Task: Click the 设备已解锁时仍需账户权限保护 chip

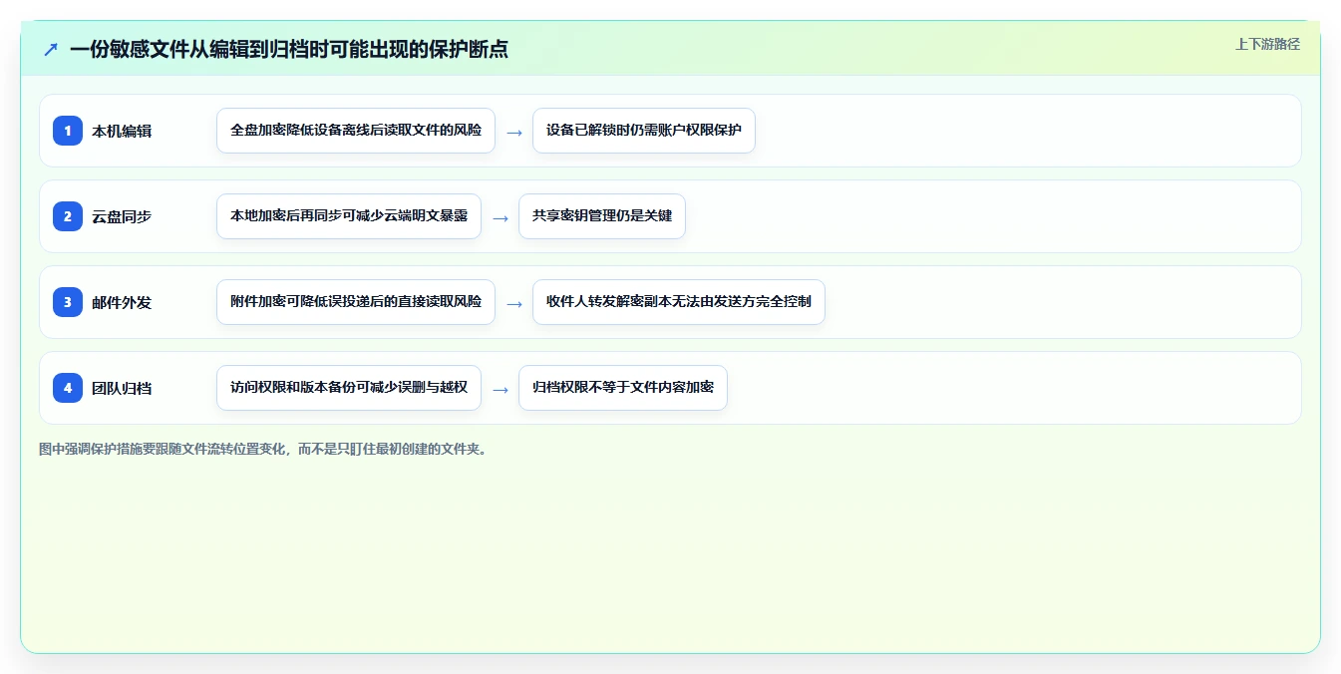Action: point(644,131)
